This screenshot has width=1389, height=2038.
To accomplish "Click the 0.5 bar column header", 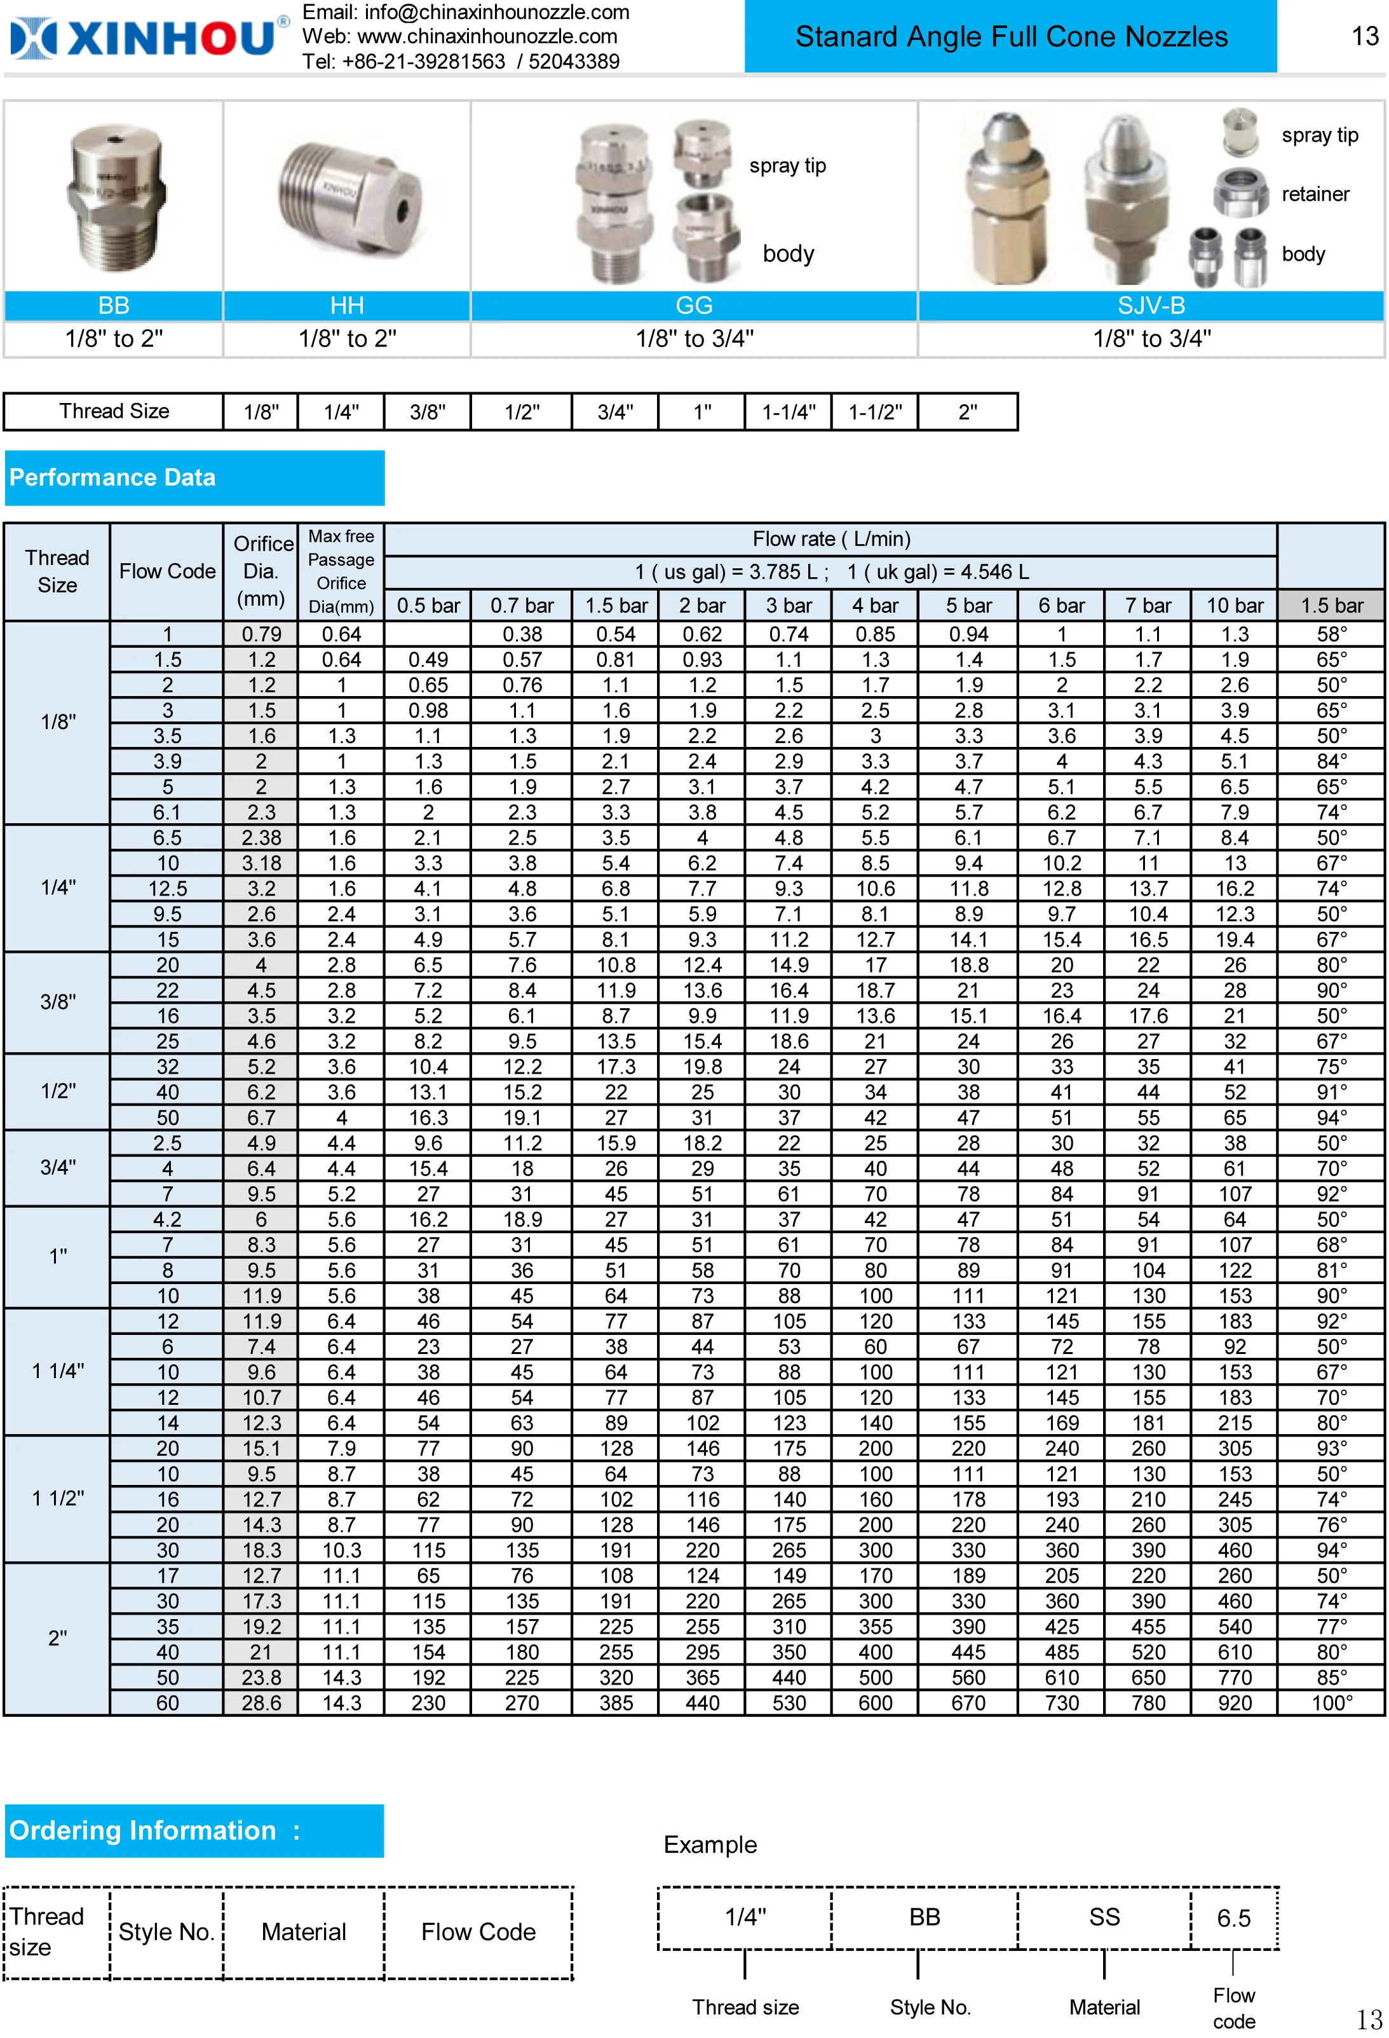I will point(428,606).
